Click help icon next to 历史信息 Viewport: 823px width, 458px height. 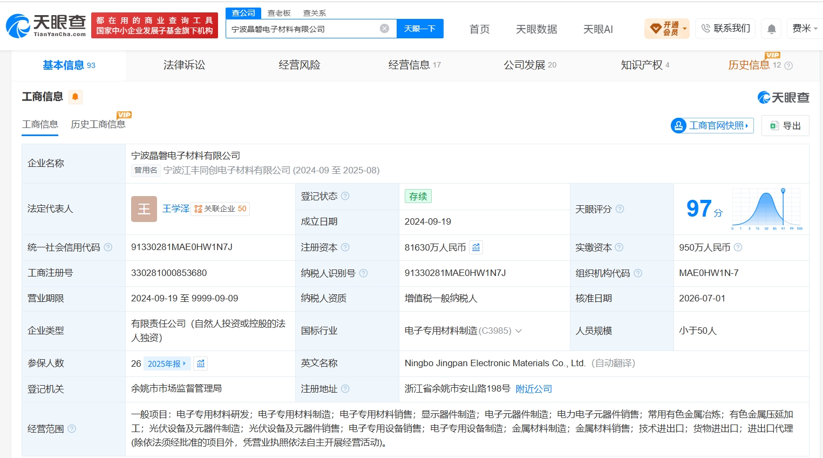click(x=788, y=65)
